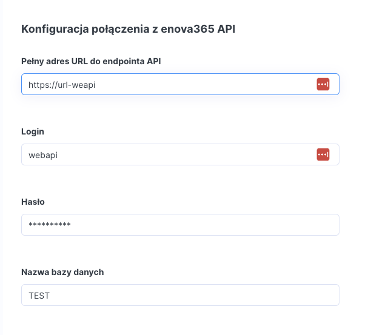
Task: Click the 'Pełny adres URL do endpointa API' label
Action: pyautogui.click(x=91, y=61)
